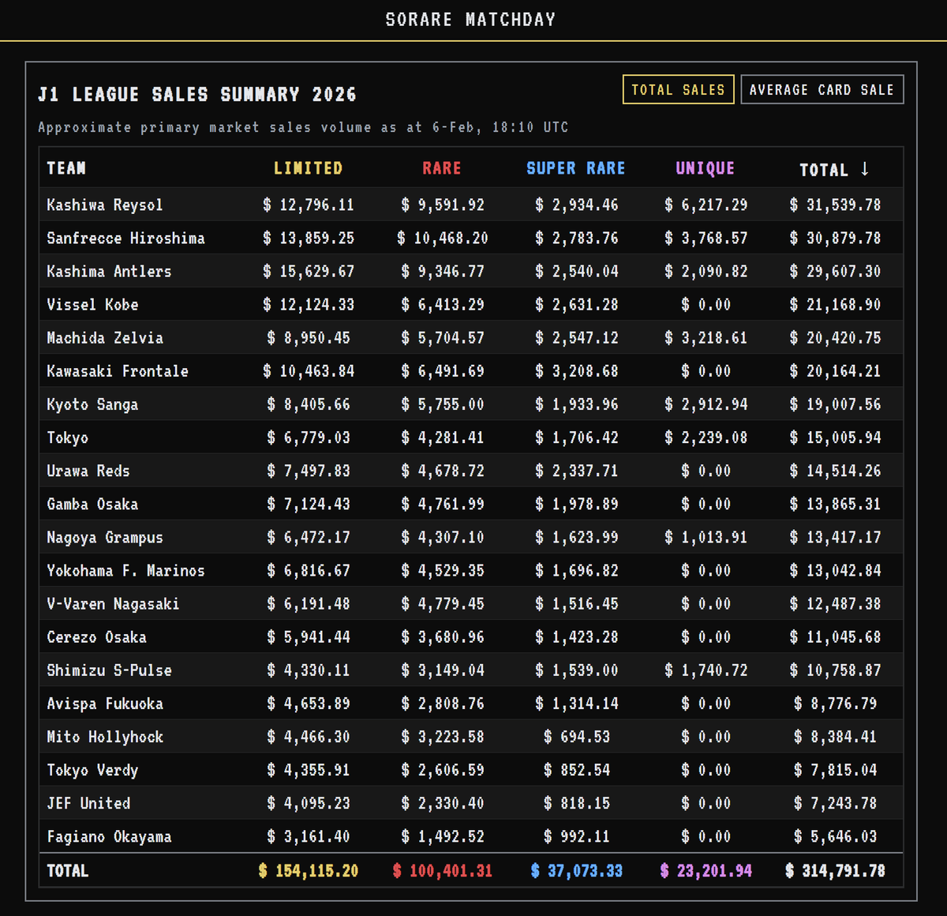Select the Fagiano Okayama team name
The image size is (947, 916).
(x=109, y=835)
